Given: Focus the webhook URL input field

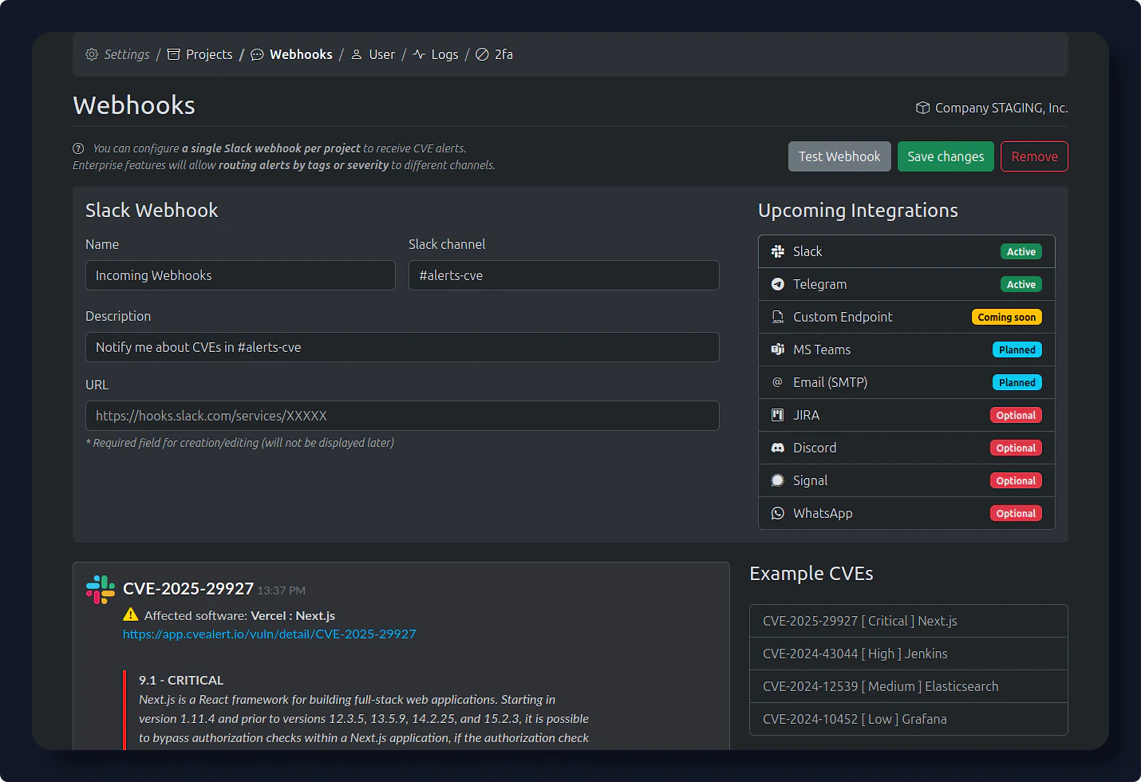Looking at the screenshot, I should click(x=402, y=416).
